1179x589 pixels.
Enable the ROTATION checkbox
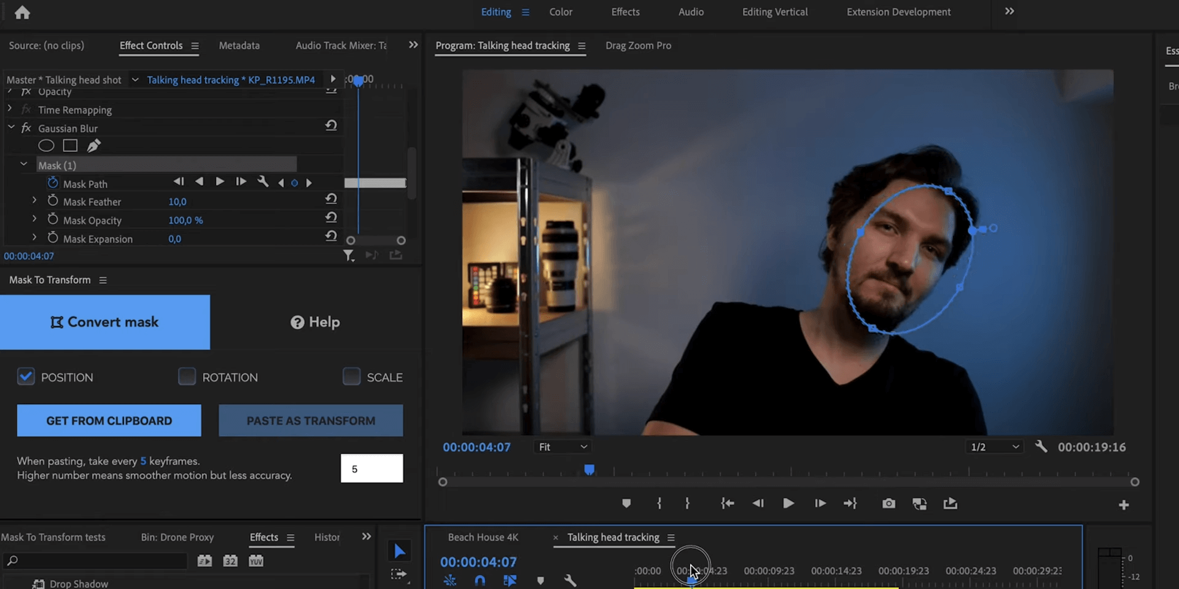tap(187, 377)
